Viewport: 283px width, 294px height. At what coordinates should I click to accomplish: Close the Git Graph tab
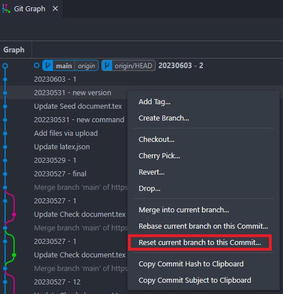pos(55,8)
